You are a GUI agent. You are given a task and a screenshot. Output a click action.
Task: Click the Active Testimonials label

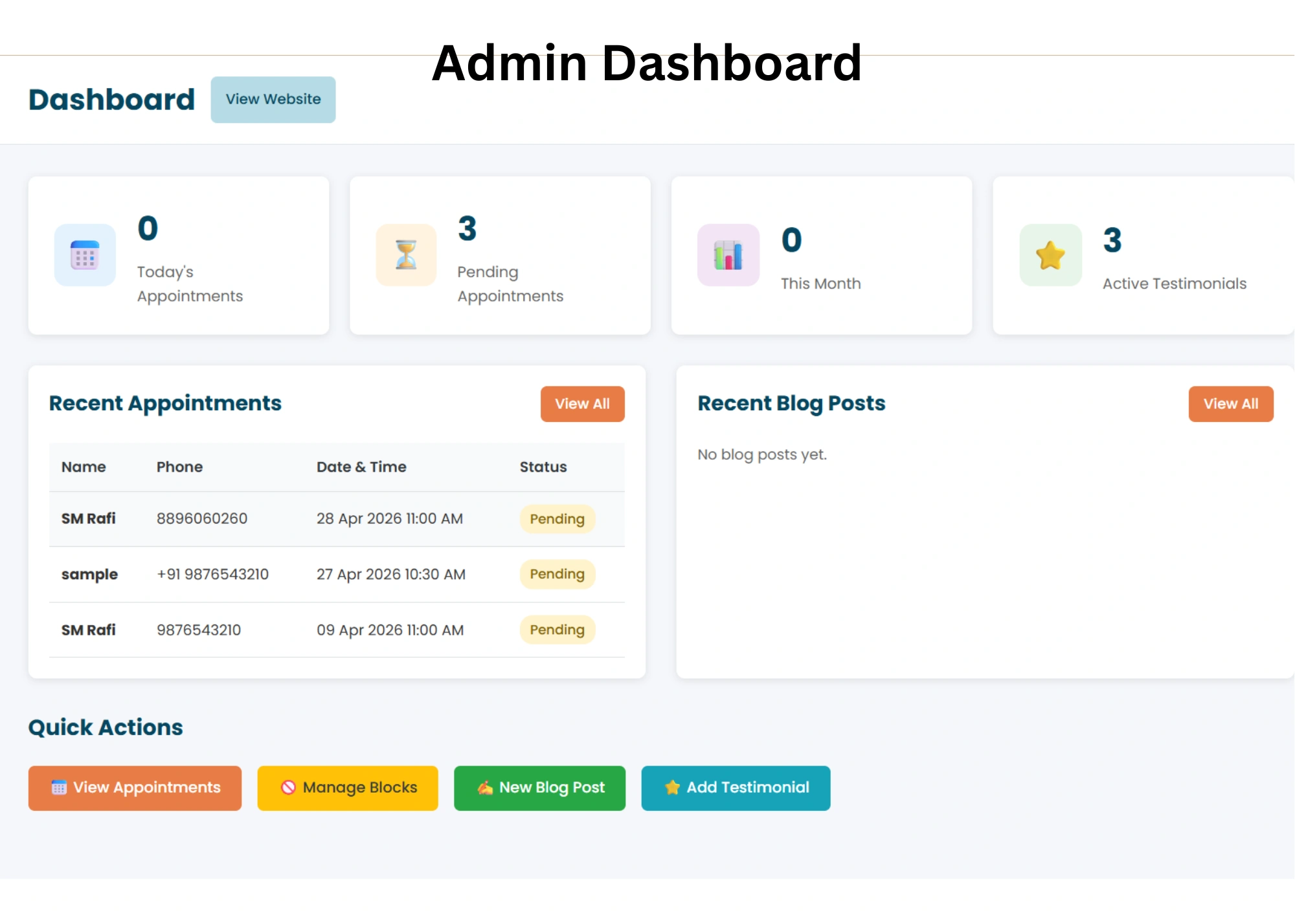1175,283
